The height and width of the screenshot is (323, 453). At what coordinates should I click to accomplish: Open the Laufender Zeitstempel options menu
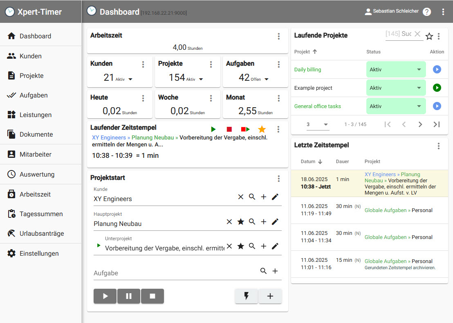click(278, 129)
